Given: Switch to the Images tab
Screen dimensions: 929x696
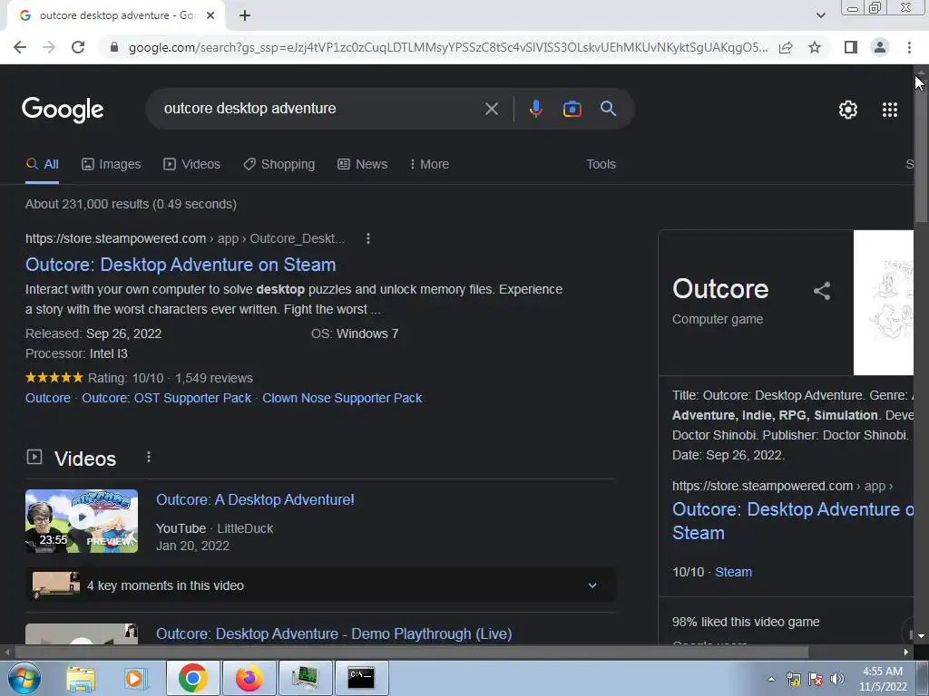Looking at the screenshot, I should pyautogui.click(x=112, y=164).
